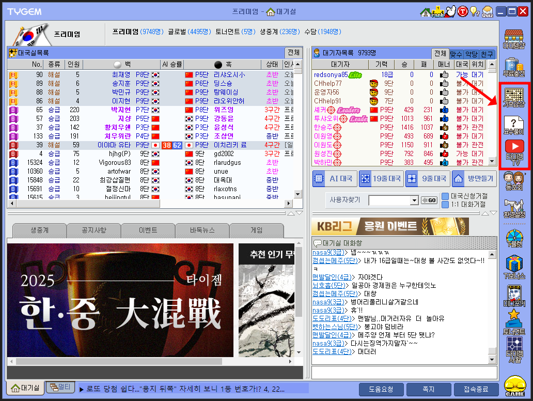Open the 수담 server link
This screenshot has width=533, height=401.
click(323, 32)
